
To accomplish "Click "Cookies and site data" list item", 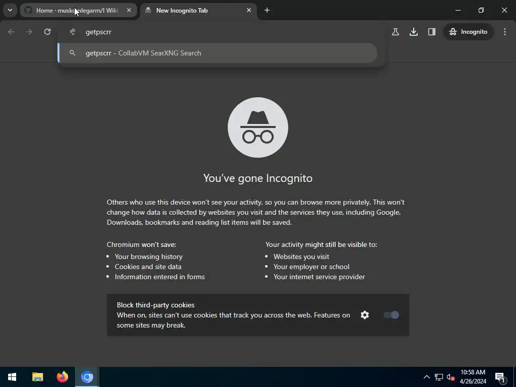I will point(148,267).
